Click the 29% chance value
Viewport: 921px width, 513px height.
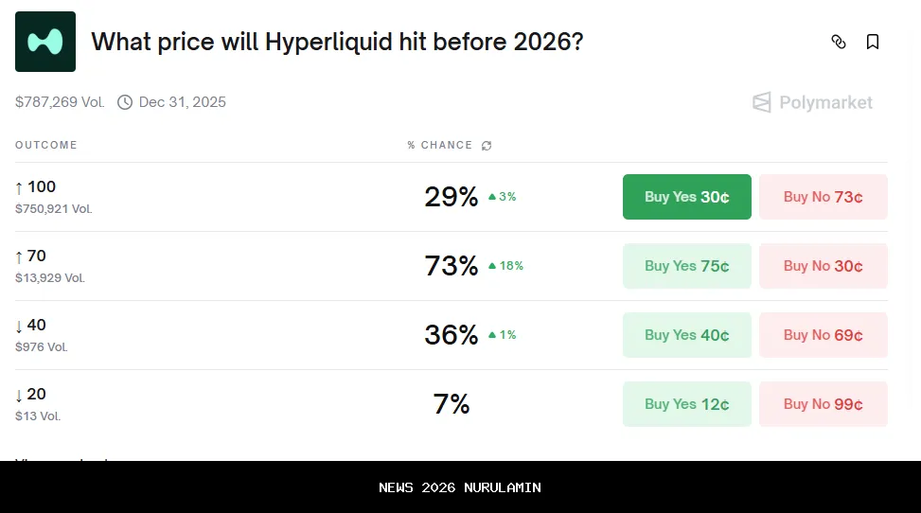click(451, 197)
